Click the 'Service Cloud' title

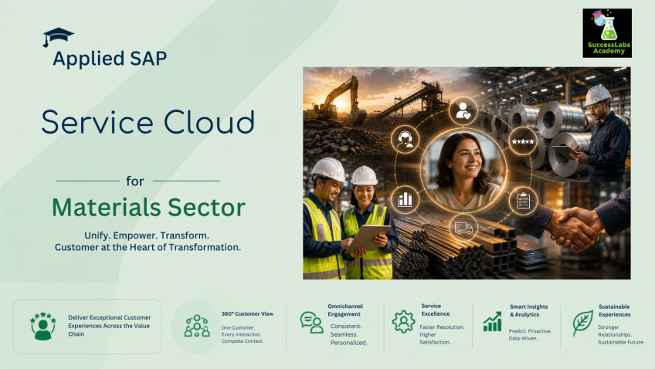point(148,122)
